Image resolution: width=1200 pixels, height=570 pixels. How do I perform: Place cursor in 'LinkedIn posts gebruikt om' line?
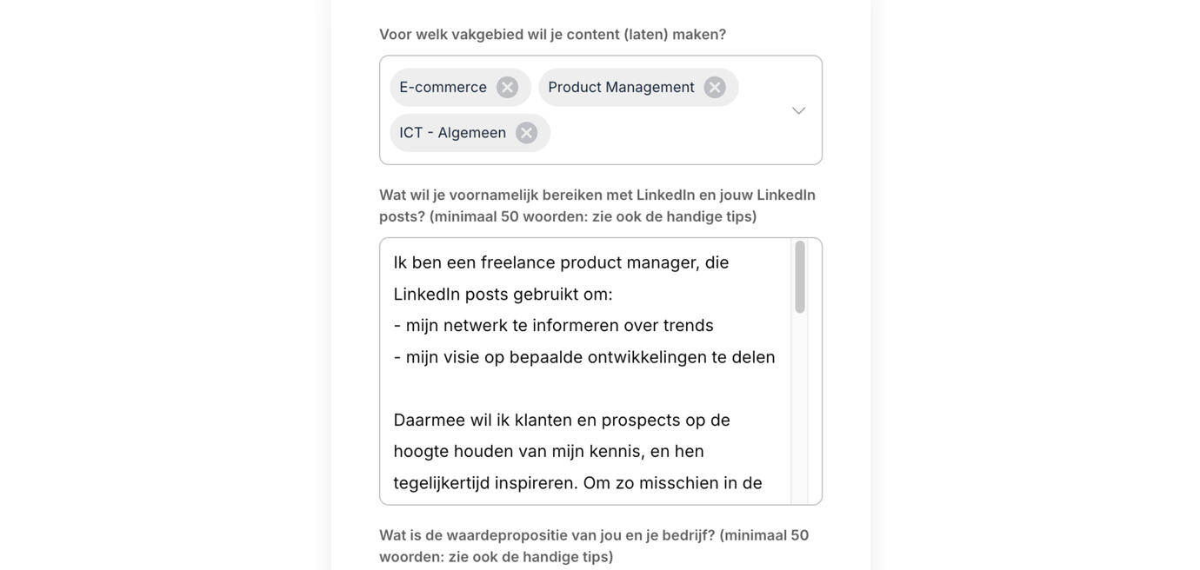(x=503, y=295)
